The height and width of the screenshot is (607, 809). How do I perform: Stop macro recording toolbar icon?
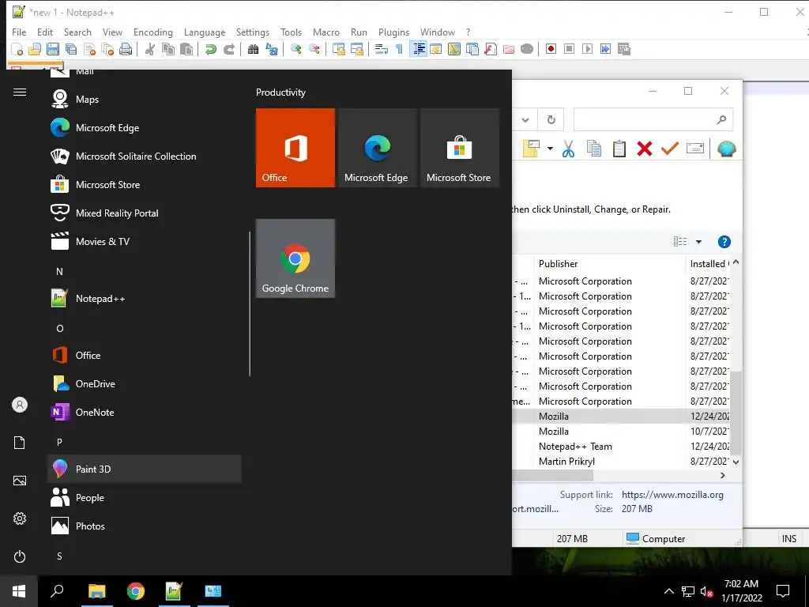click(x=569, y=49)
